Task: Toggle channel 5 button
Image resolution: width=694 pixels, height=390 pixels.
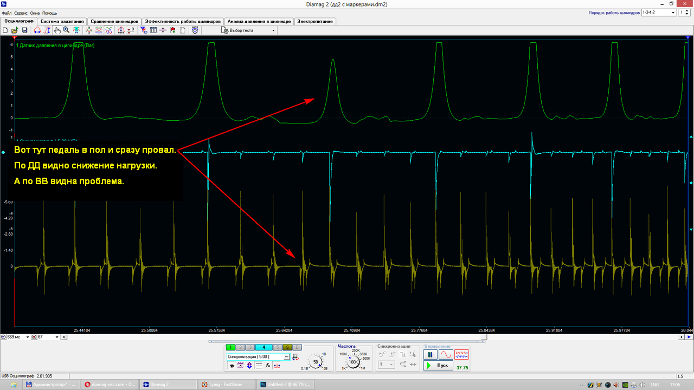Action: [x=278, y=347]
